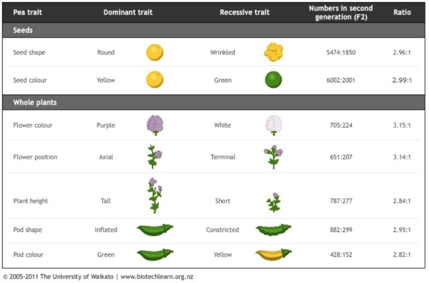The height and width of the screenshot is (283, 429).
Task: Click the Seed shape row label
Action: pos(29,52)
